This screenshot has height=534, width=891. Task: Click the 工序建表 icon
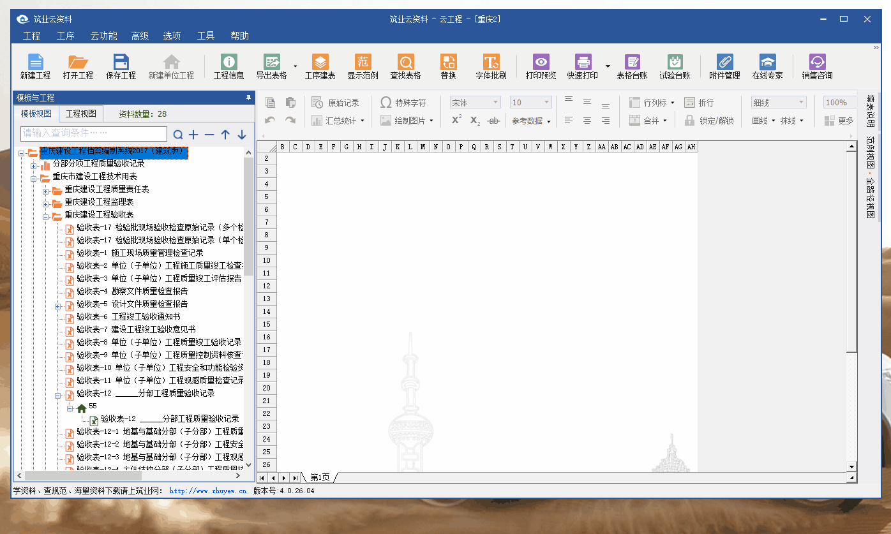[x=320, y=63]
